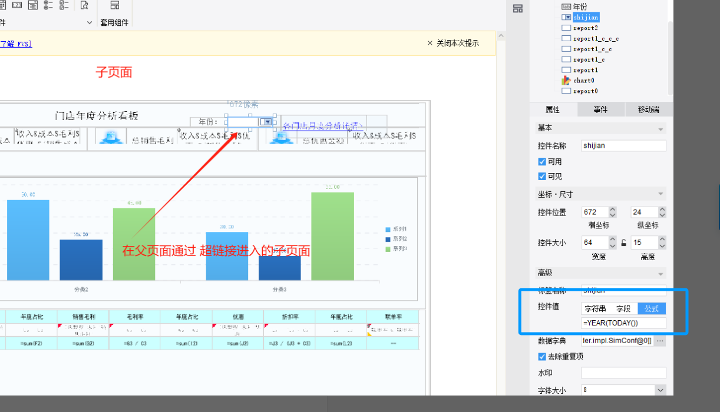Uncheck the 可见 checkbox
720x412 pixels.
(x=542, y=176)
